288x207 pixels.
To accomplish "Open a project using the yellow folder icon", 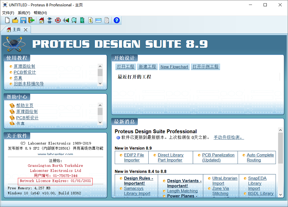I will (15, 20).
